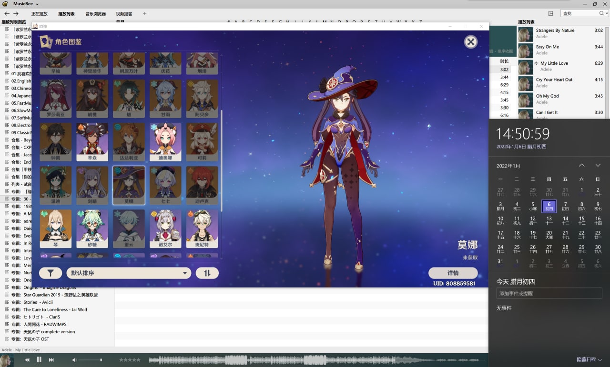Screen dimensions: 610x367
Task: Pause the currently playing track
Action: (39, 360)
